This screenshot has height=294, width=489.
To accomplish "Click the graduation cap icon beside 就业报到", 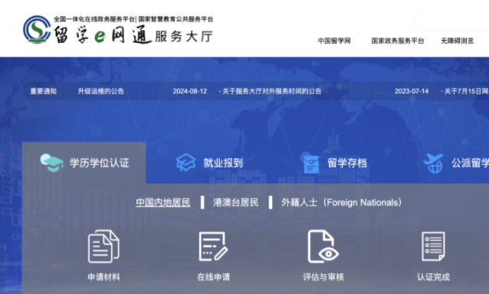I will point(186,163).
